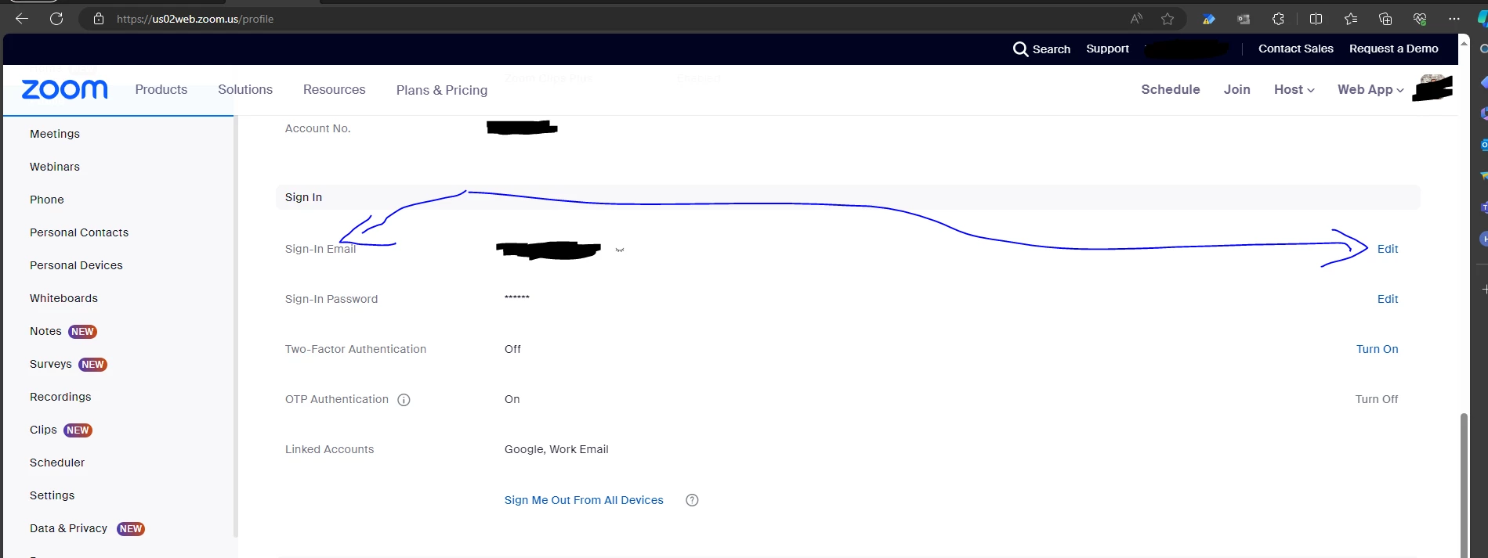Edit the Sign-In Email
This screenshot has width=1488, height=558.
point(1388,249)
